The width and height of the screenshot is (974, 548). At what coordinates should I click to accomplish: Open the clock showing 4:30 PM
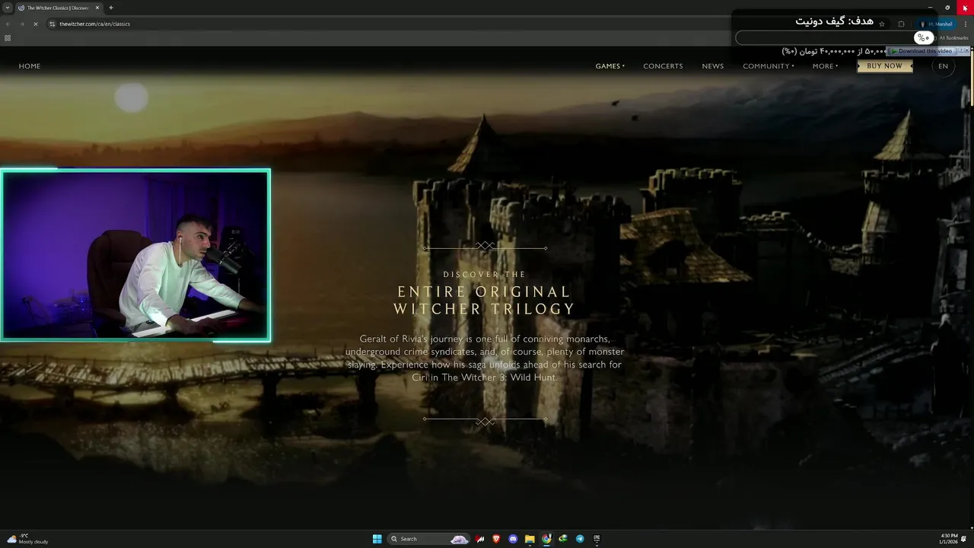(949, 539)
